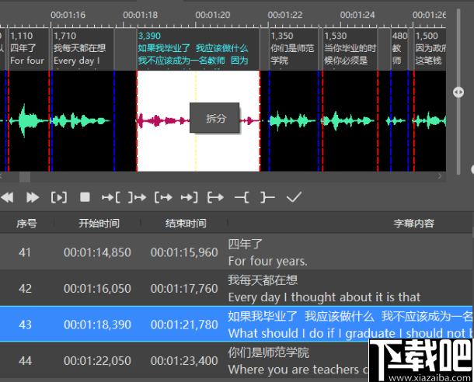Viewport: 474px width, 382px height.
Task: Click the arrow-into-left-bracket icon
Action: [x=111, y=197]
